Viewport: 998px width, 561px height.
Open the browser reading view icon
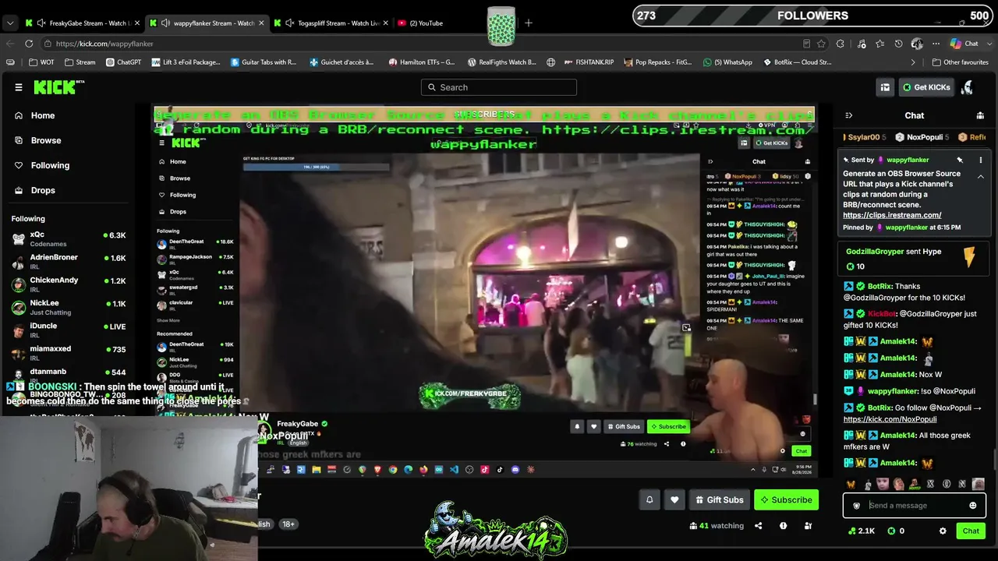(806, 44)
